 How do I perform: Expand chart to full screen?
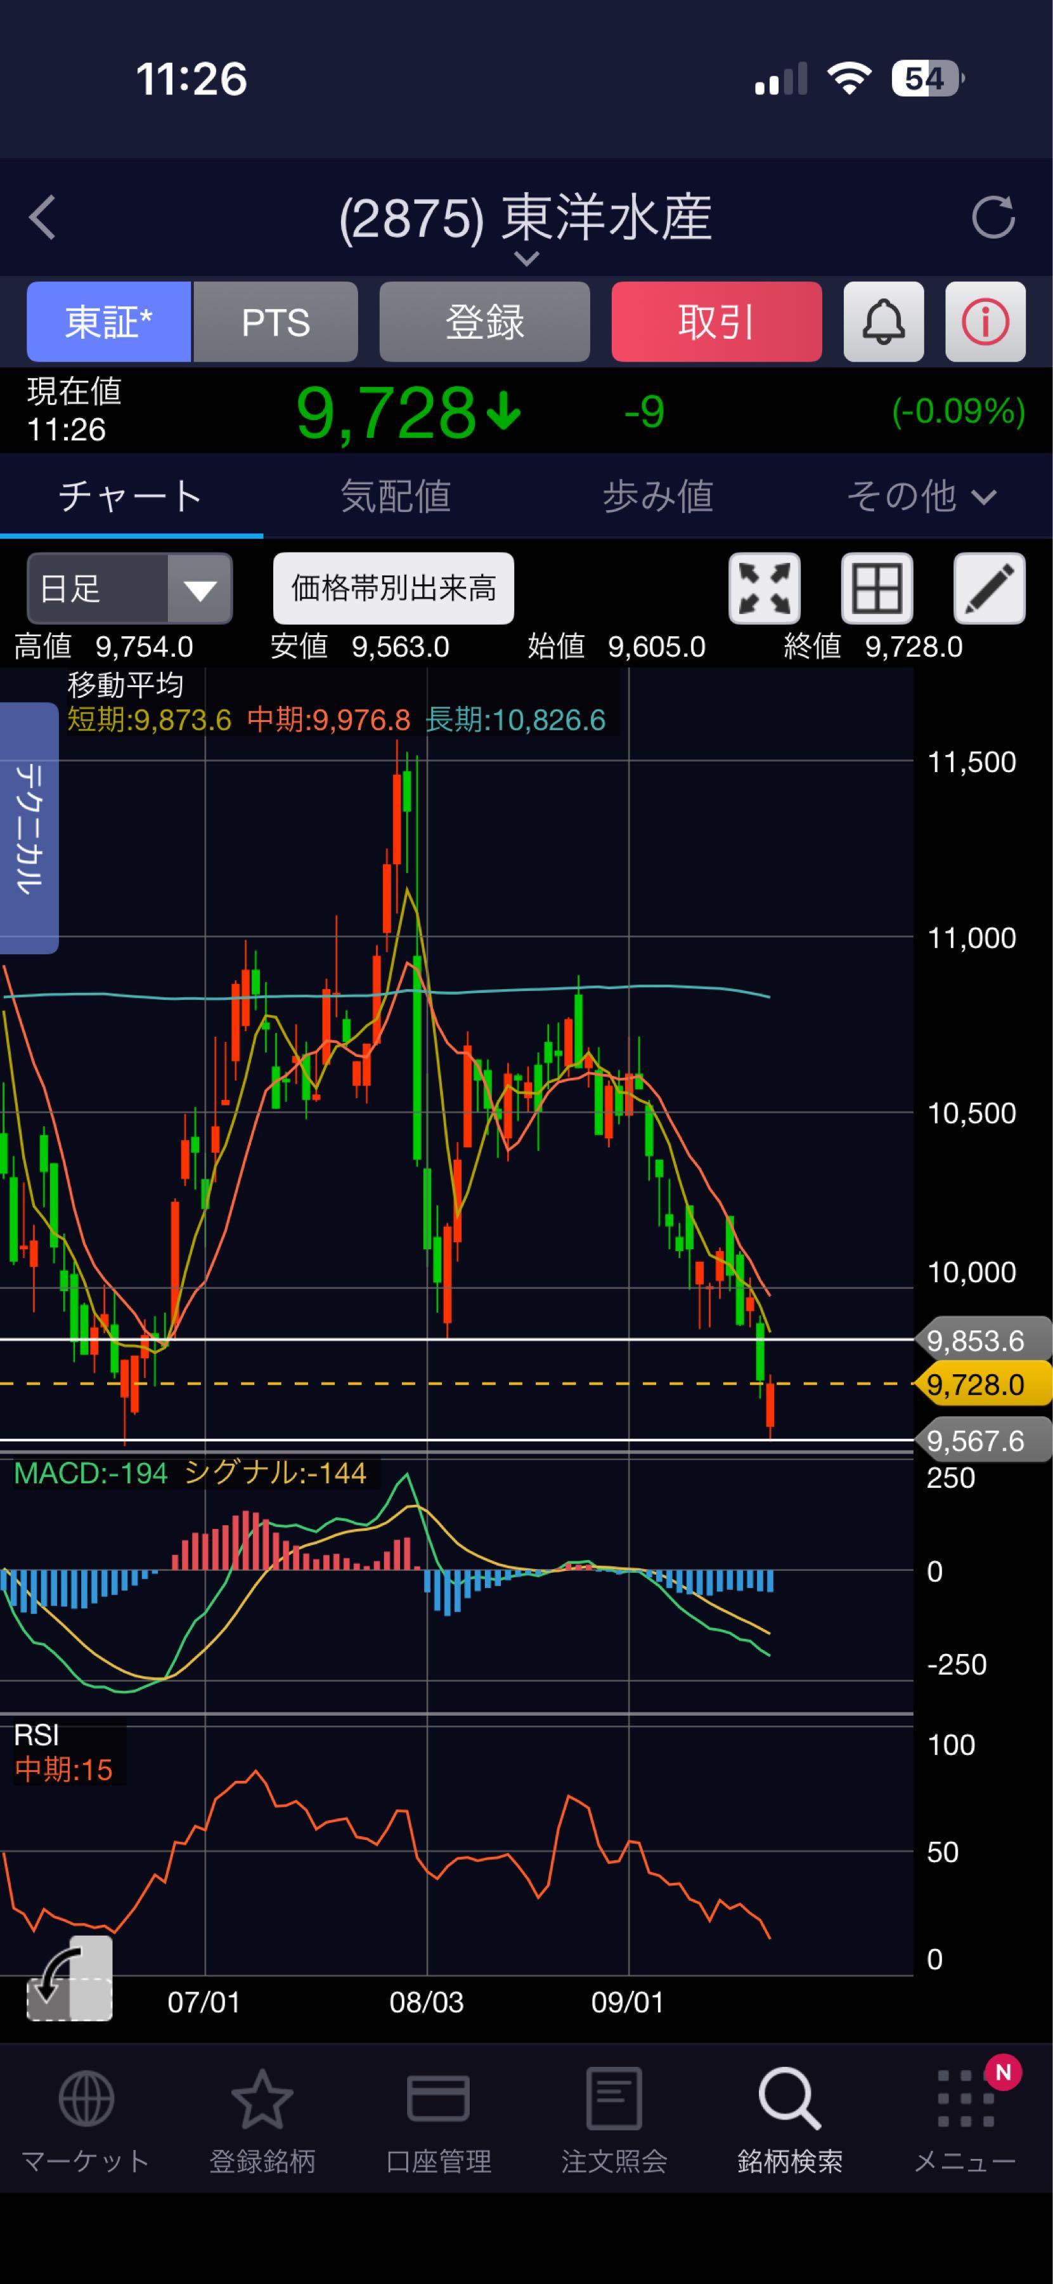pyautogui.click(x=765, y=589)
